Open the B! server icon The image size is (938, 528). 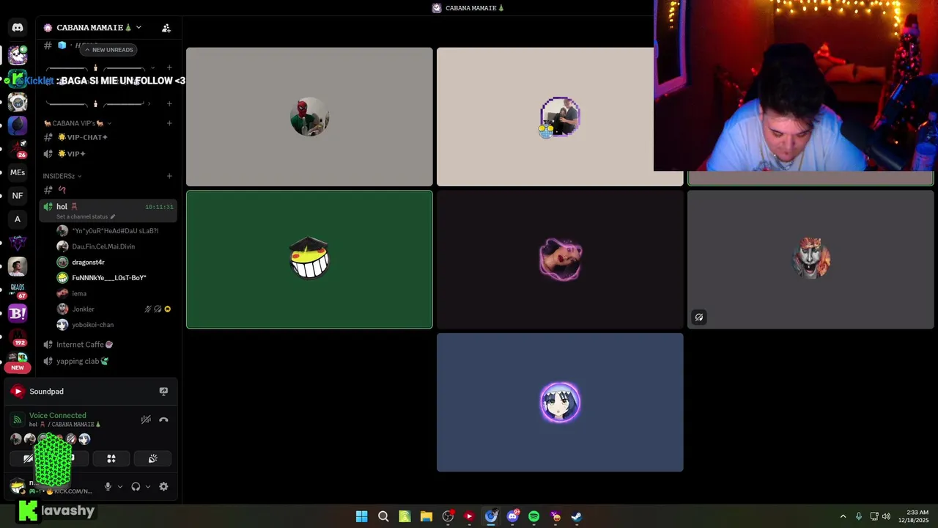(18, 314)
